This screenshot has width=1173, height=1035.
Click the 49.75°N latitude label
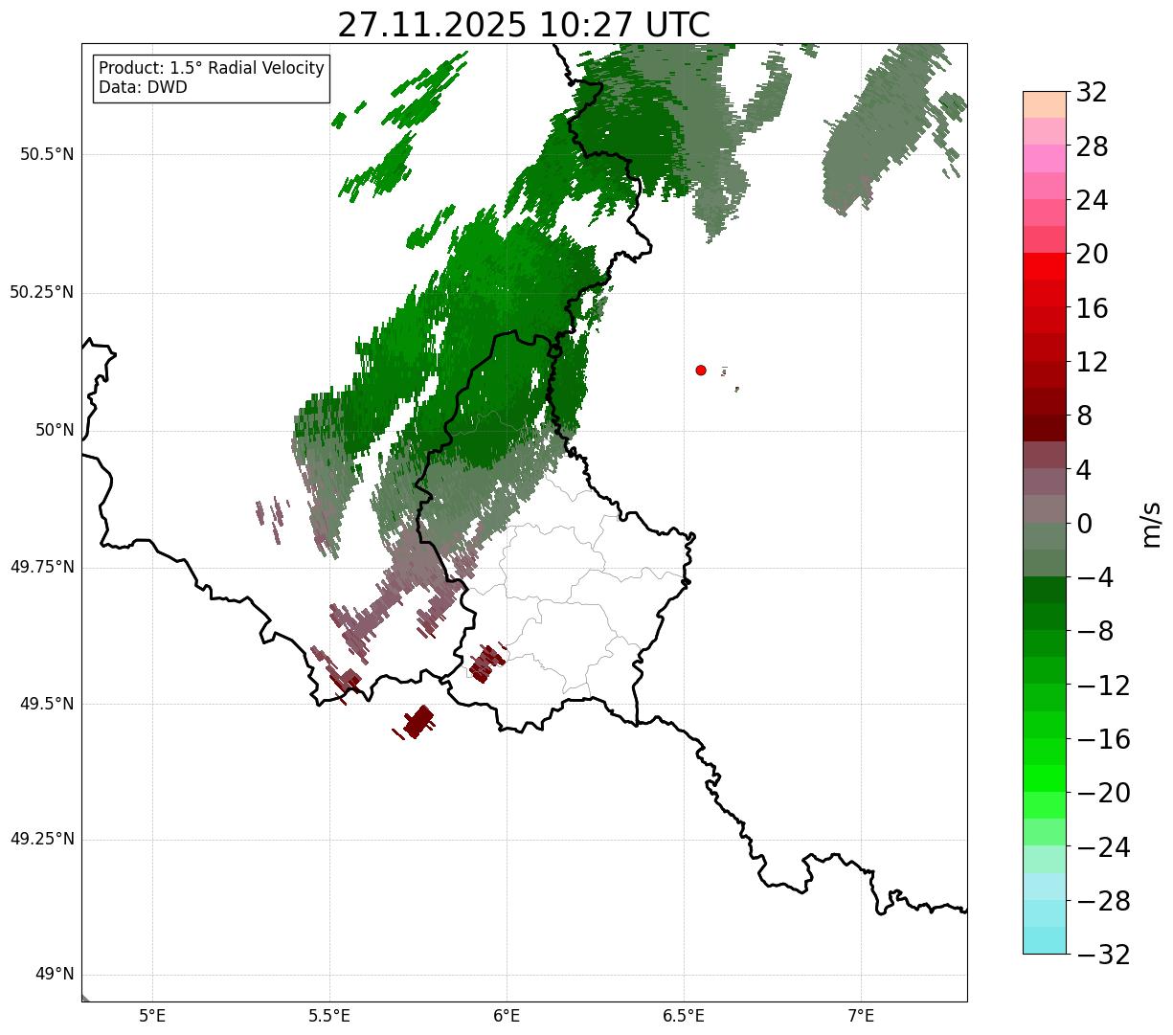coord(42,567)
